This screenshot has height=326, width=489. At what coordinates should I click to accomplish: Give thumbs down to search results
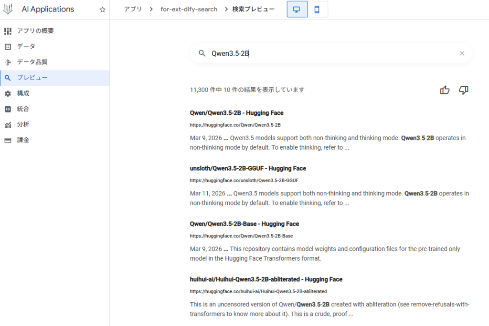(463, 90)
